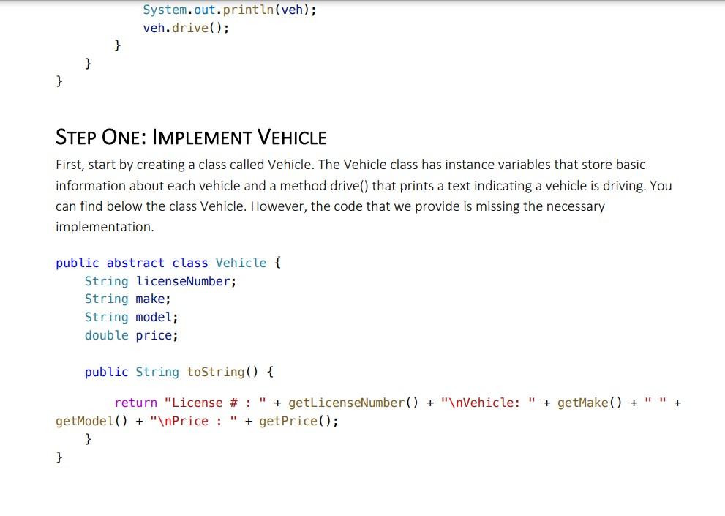Select the word 'Vehicle' in the class declaration
Screen dimensions: 725x516
coord(241,263)
